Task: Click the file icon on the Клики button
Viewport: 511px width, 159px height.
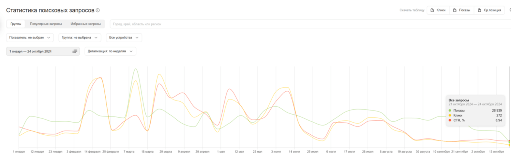Action: click(x=432, y=10)
